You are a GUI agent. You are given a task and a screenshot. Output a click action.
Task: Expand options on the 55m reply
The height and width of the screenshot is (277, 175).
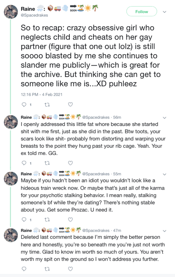(164, 174)
